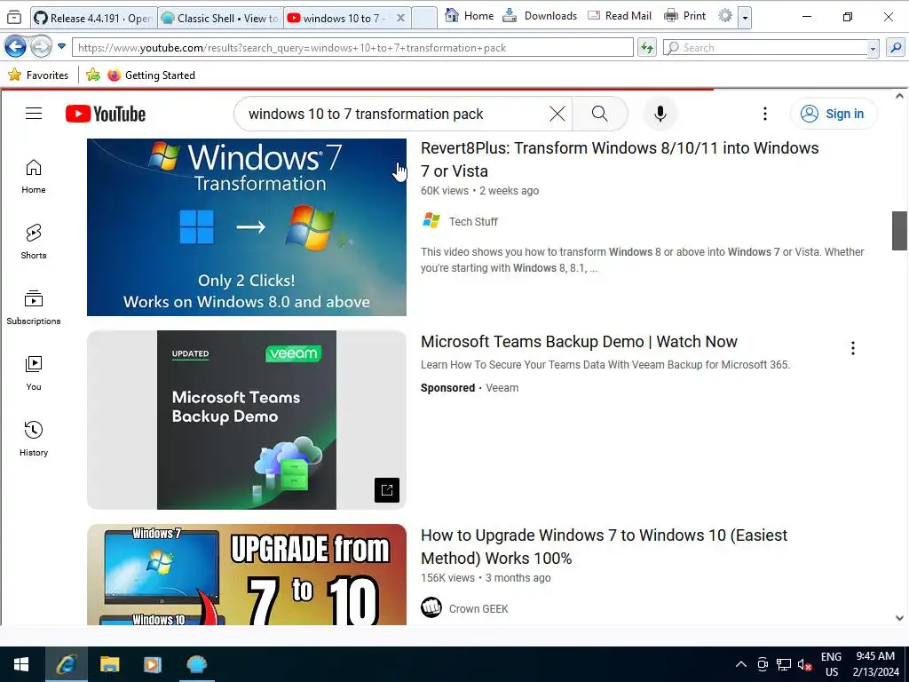
Task: Open History in the sidebar
Action: 34,439
